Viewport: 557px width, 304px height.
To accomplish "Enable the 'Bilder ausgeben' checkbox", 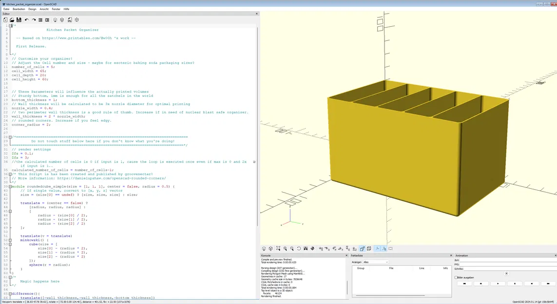I will [x=456, y=278].
